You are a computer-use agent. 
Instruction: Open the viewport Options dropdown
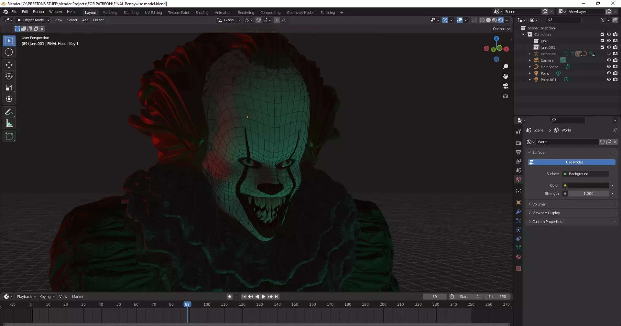(x=501, y=29)
